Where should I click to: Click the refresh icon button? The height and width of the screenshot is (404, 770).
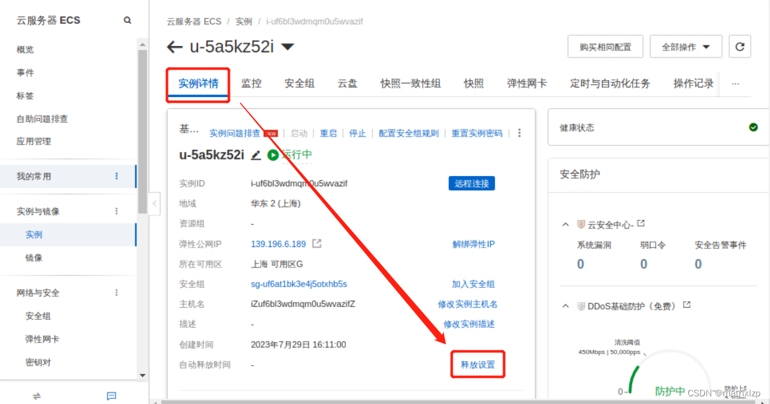point(740,47)
